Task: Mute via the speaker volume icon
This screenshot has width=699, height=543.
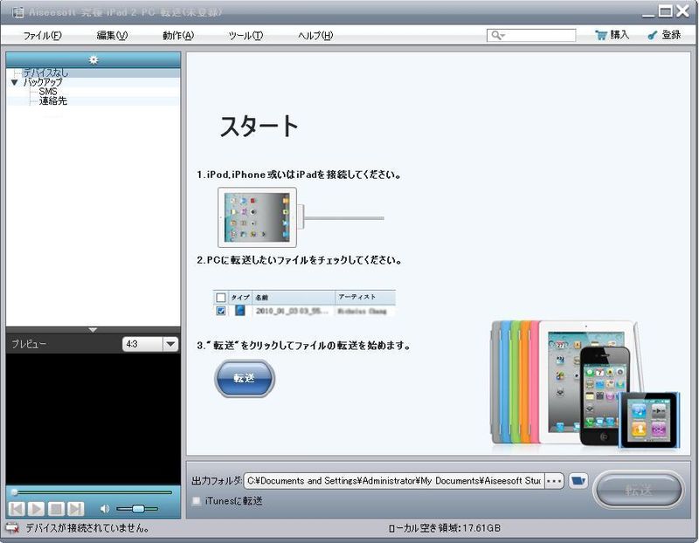Action: [x=105, y=508]
